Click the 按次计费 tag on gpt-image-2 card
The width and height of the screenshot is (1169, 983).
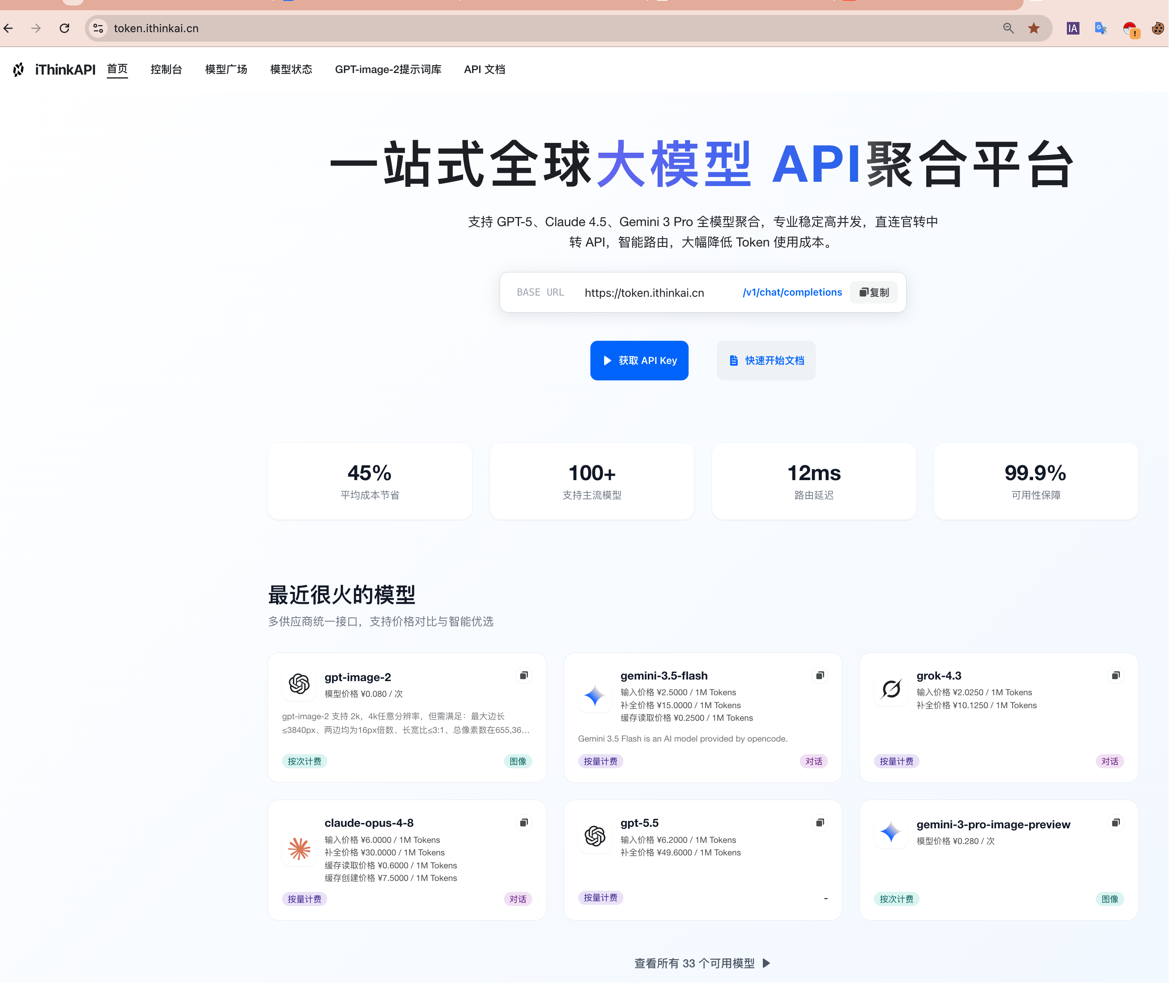[304, 761]
